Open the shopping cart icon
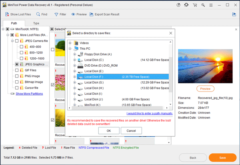The image size is (240, 165). coord(195,5)
